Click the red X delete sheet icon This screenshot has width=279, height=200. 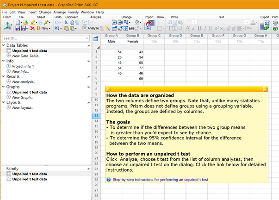32,28
